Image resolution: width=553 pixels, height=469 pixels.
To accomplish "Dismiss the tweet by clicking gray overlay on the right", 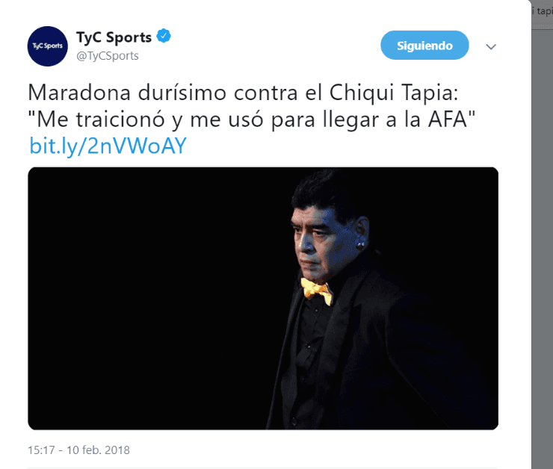I will 543,246.
